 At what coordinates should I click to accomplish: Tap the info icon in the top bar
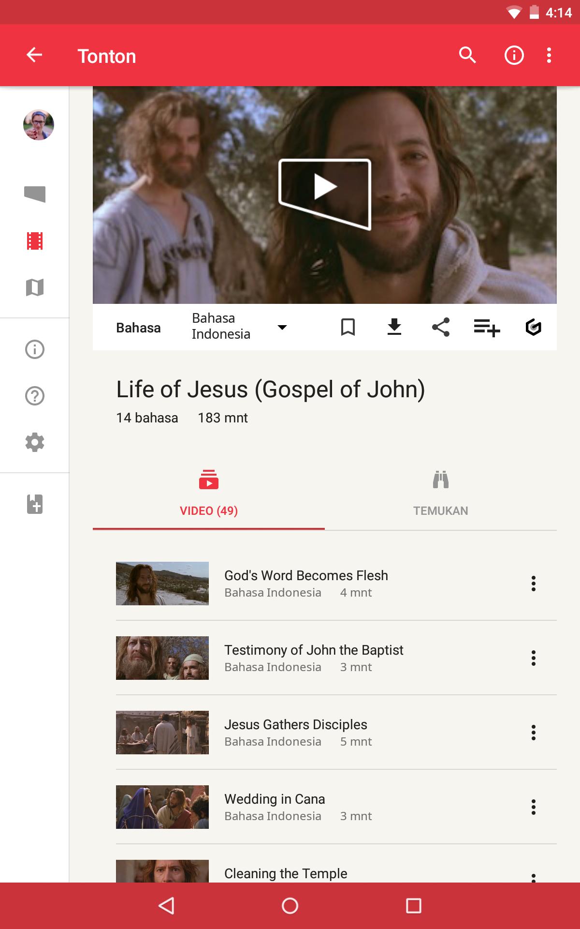click(514, 55)
